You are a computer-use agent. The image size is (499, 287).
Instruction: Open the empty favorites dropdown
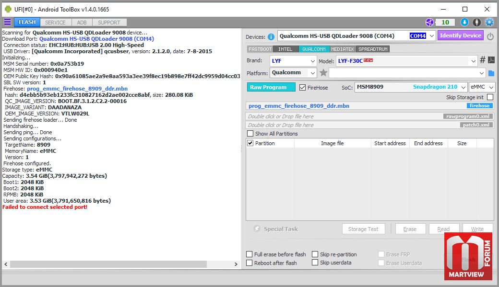(482, 73)
